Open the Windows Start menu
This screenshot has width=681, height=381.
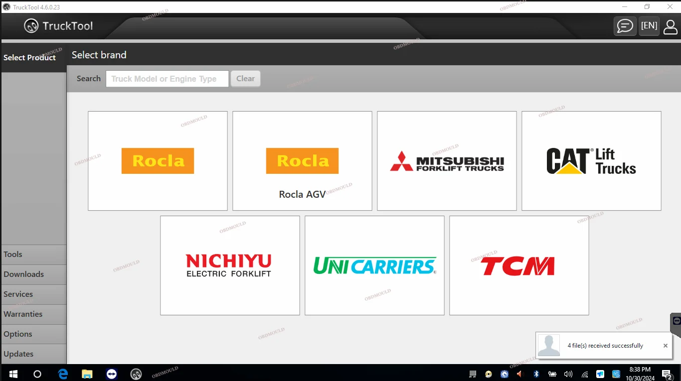point(12,374)
